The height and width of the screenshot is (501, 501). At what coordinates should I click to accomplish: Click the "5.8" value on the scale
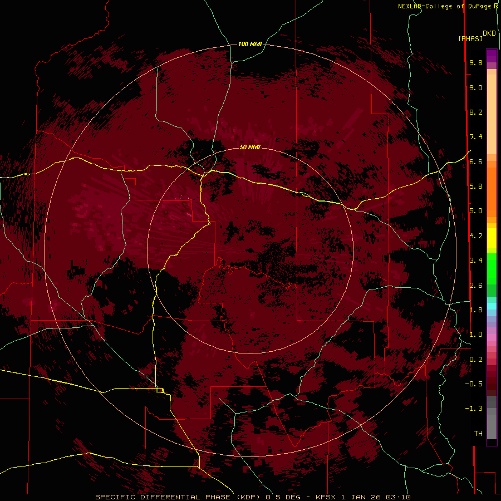pos(476,186)
